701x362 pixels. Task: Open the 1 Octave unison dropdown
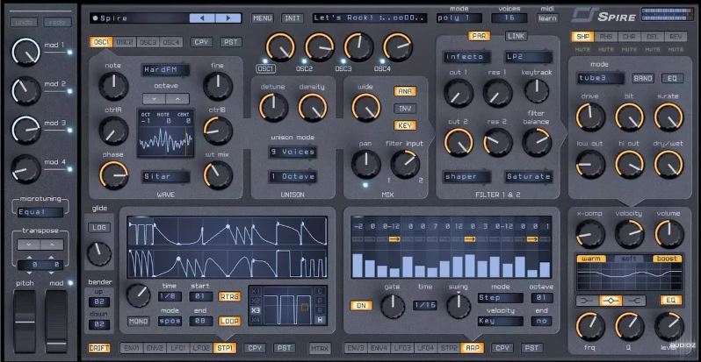click(x=293, y=176)
